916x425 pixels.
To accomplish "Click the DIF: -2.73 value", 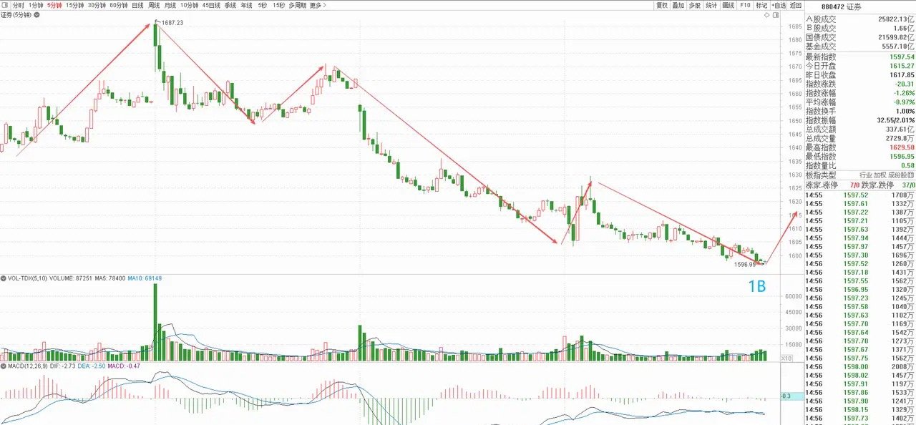I will click(62, 366).
